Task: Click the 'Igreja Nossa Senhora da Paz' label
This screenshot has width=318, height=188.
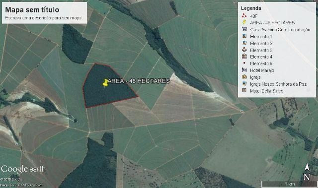Action: pyautogui.click(x=278, y=84)
